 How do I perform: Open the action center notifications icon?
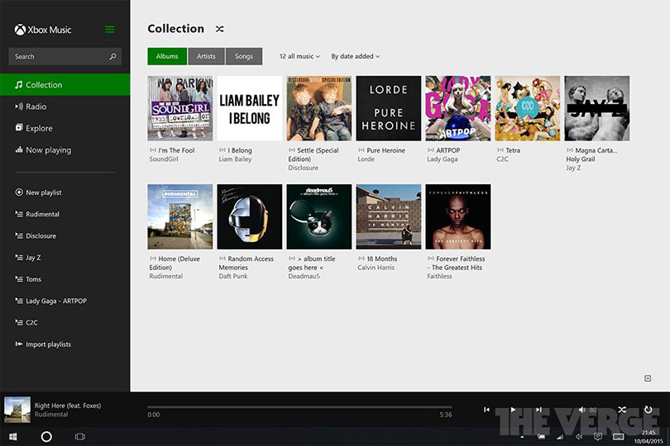pos(598,437)
